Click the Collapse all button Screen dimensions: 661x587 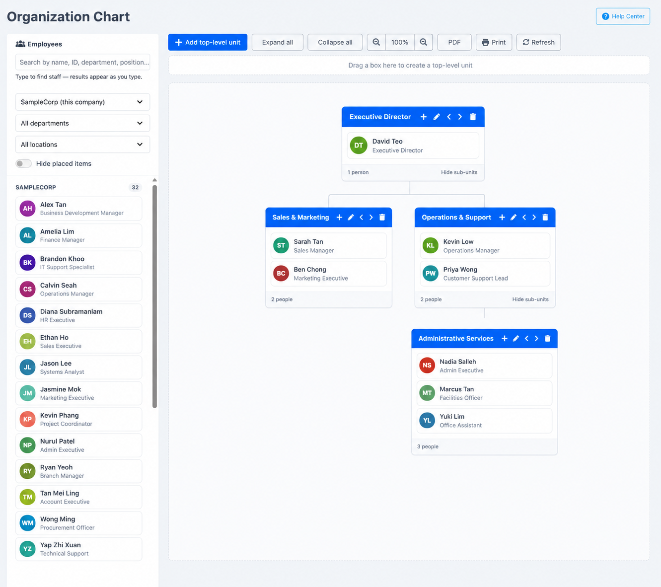[x=335, y=42]
